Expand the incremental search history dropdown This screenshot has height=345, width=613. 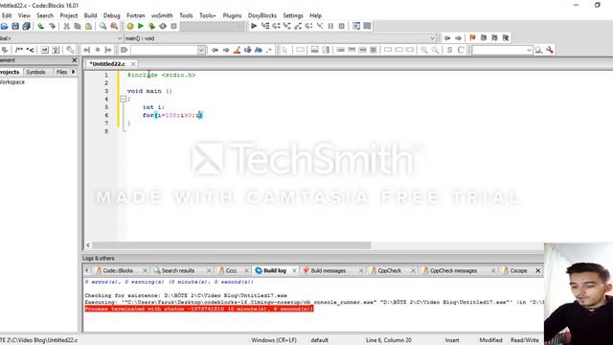201,50
